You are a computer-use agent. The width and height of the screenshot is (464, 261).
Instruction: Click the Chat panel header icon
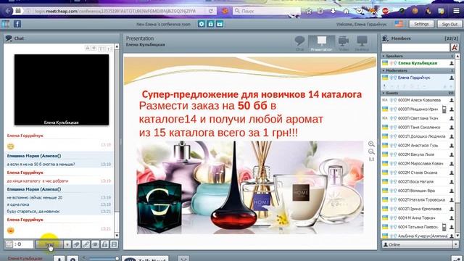point(9,38)
